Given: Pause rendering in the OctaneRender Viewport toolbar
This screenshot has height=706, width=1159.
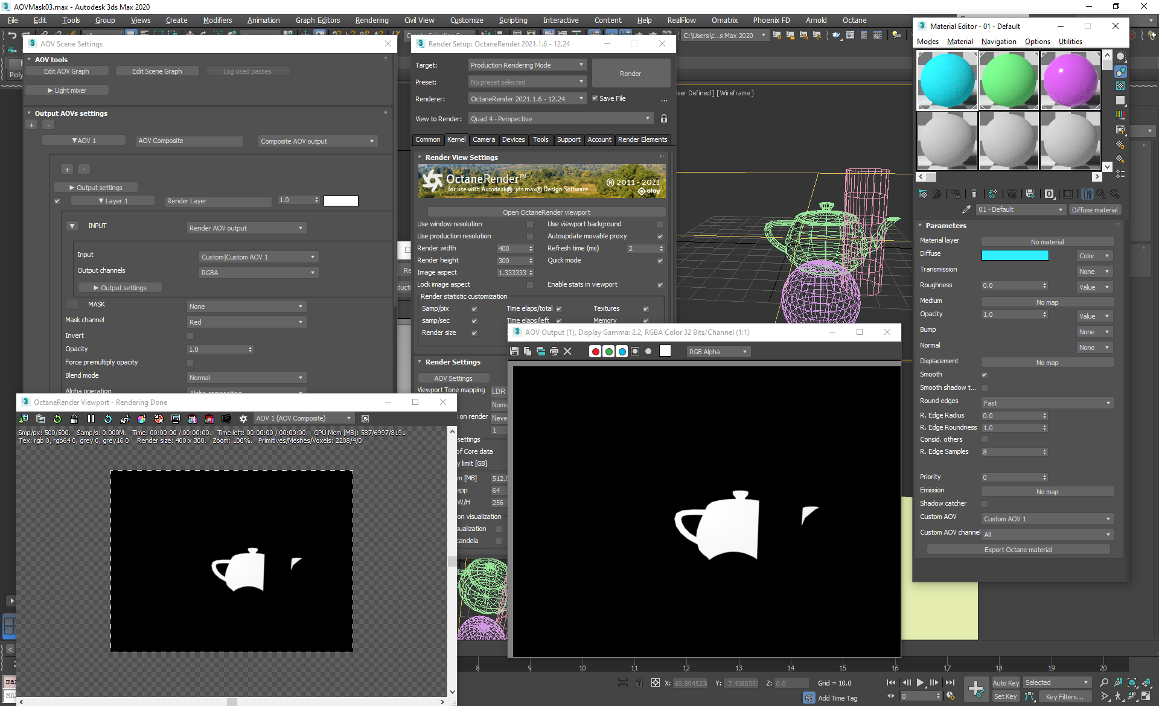Looking at the screenshot, I should (x=91, y=419).
